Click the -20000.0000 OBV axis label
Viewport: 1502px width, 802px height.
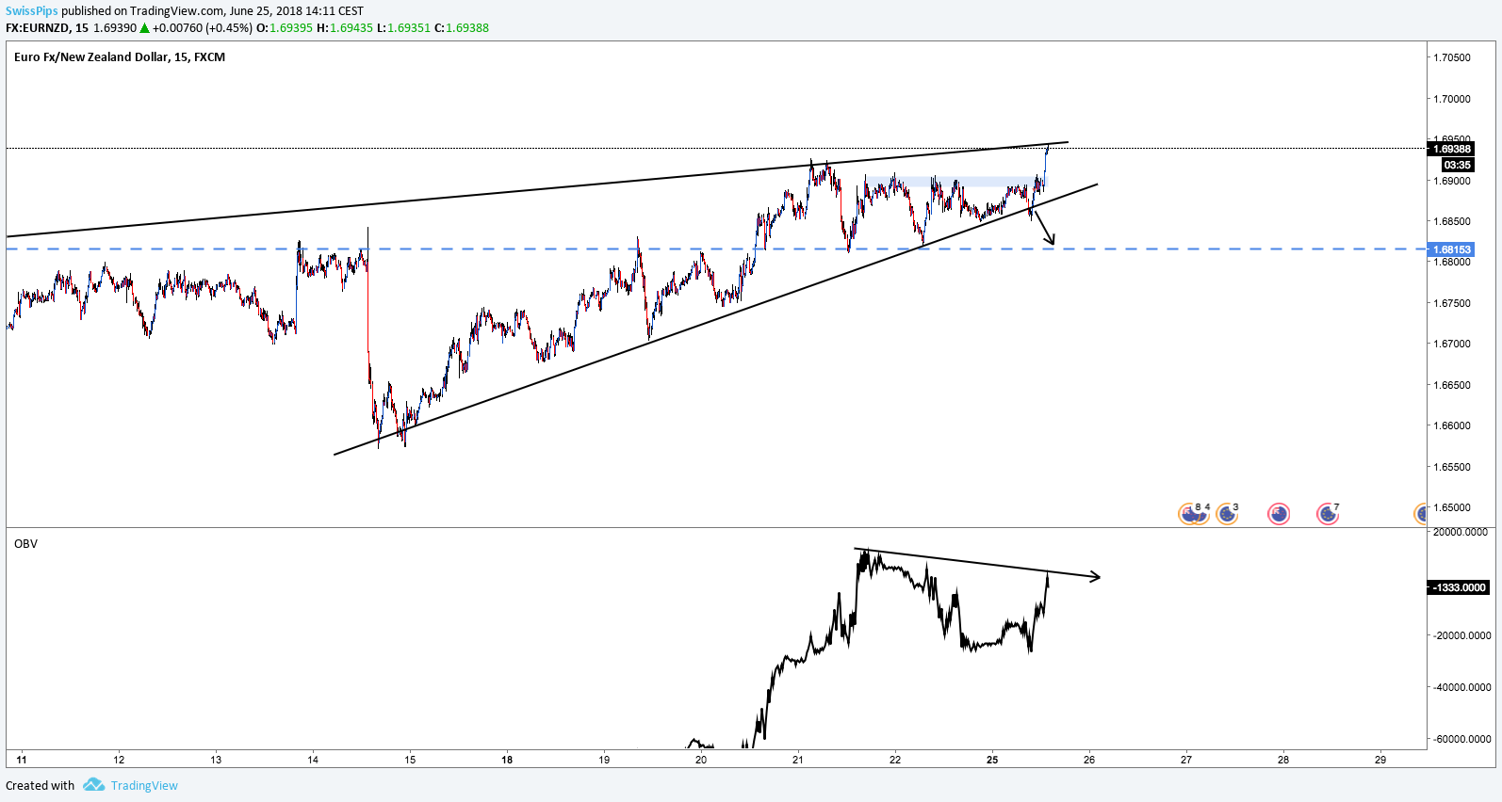(x=1461, y=635)
